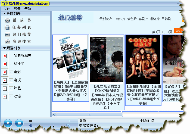Open 【死亡笔记前篇】 description link

click(107, 97)
